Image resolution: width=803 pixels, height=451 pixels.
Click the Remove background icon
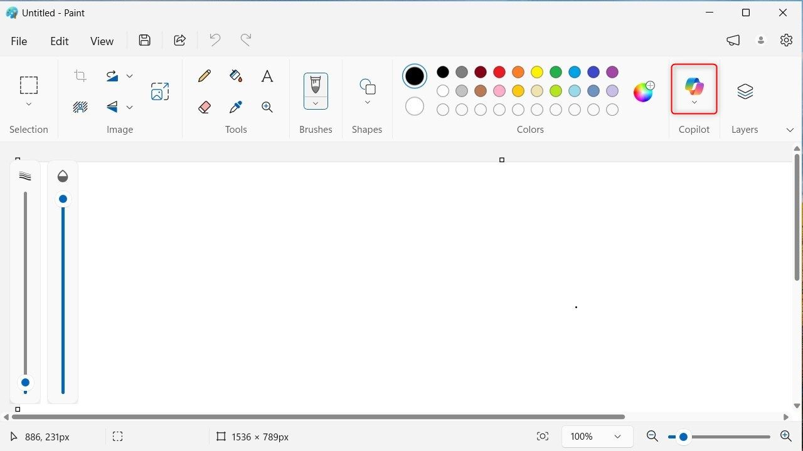pyautogui.click(x=80, y=107)
